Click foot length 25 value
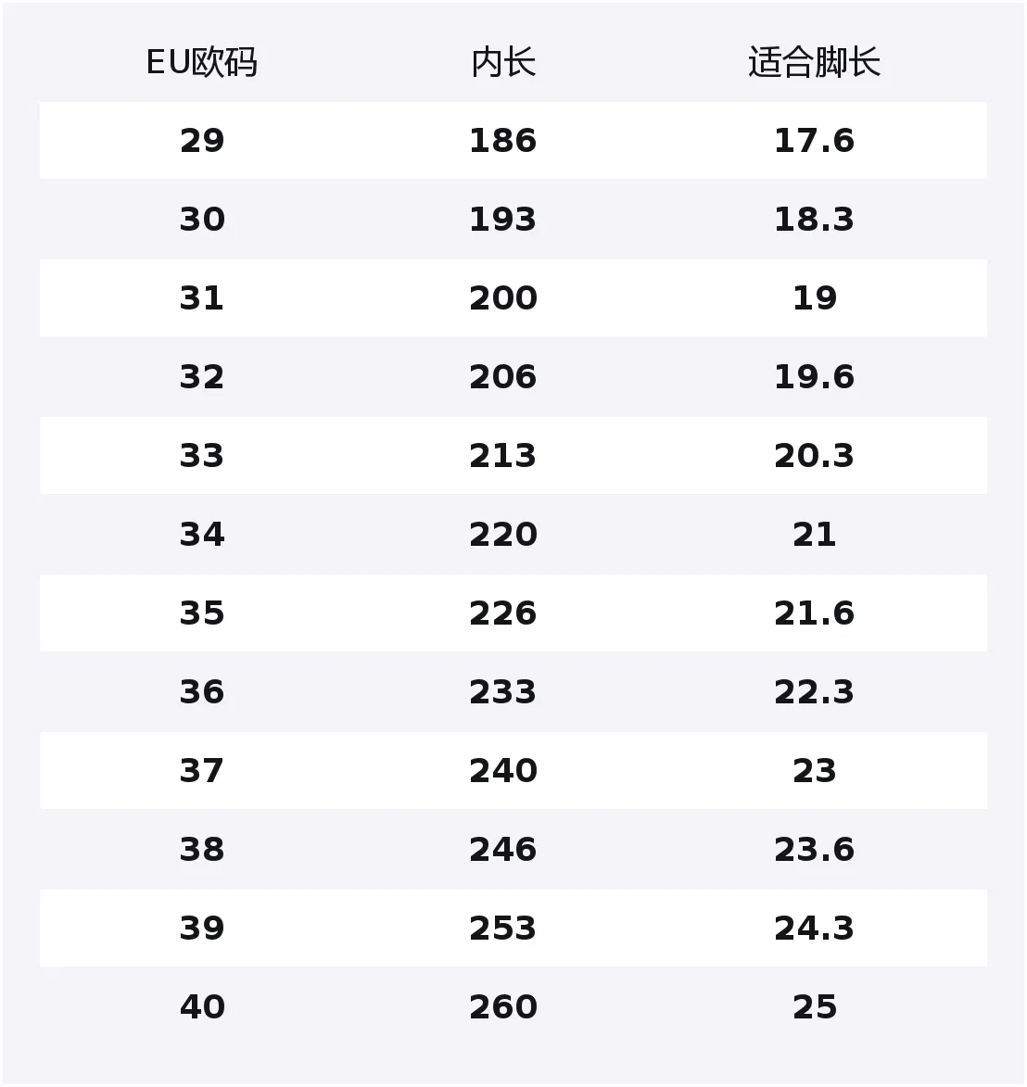 [x=814, y=1007]
